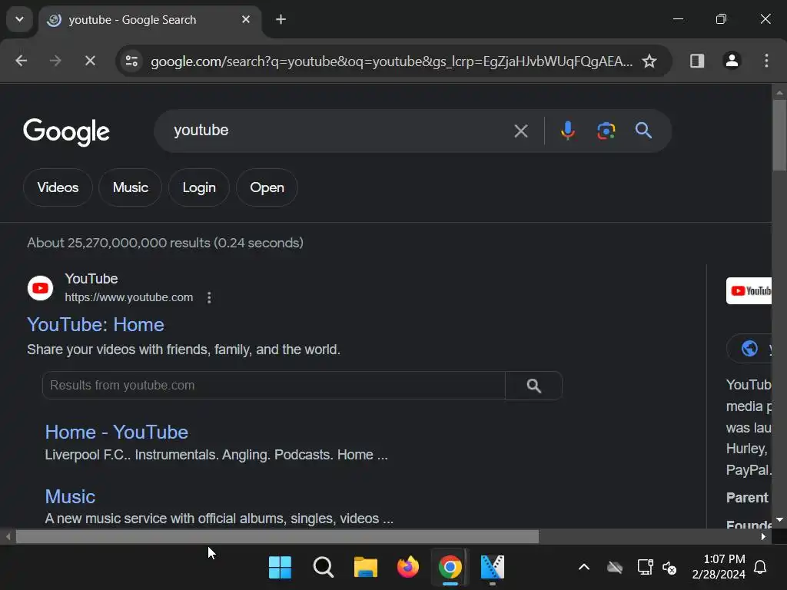Show hidden system tray icons
This screenshot has width=787, height=590.
click(584, 568)
